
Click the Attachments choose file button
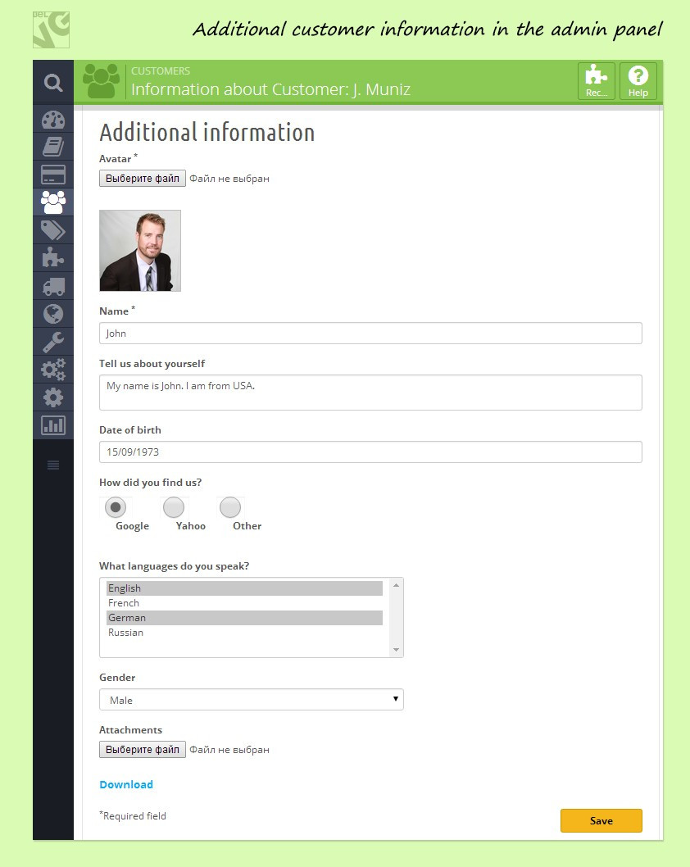tap(143, 749)
